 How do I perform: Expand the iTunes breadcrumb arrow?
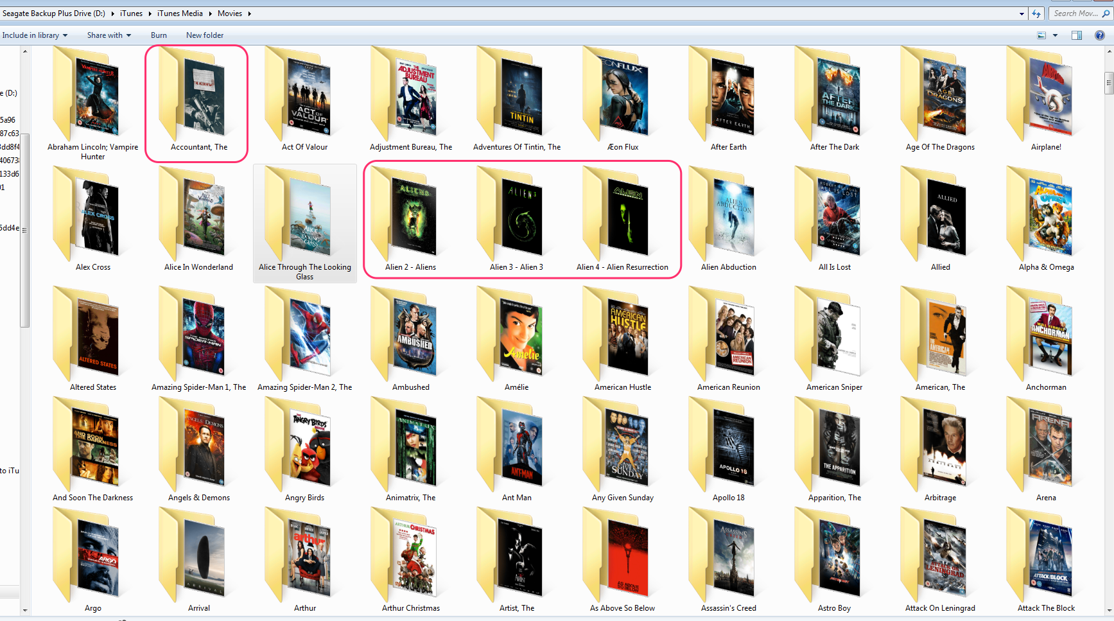150,13
